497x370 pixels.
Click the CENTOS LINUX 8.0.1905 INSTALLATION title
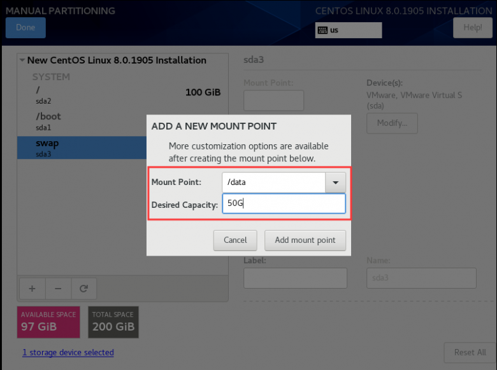click(x=403, y=11)
